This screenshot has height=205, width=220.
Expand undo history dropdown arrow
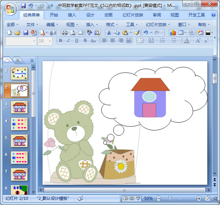click(x=151, y=33)
